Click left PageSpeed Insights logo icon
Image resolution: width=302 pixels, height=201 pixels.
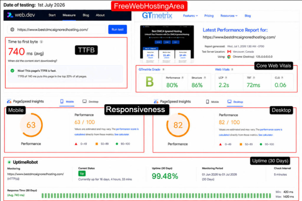[9, 101]
